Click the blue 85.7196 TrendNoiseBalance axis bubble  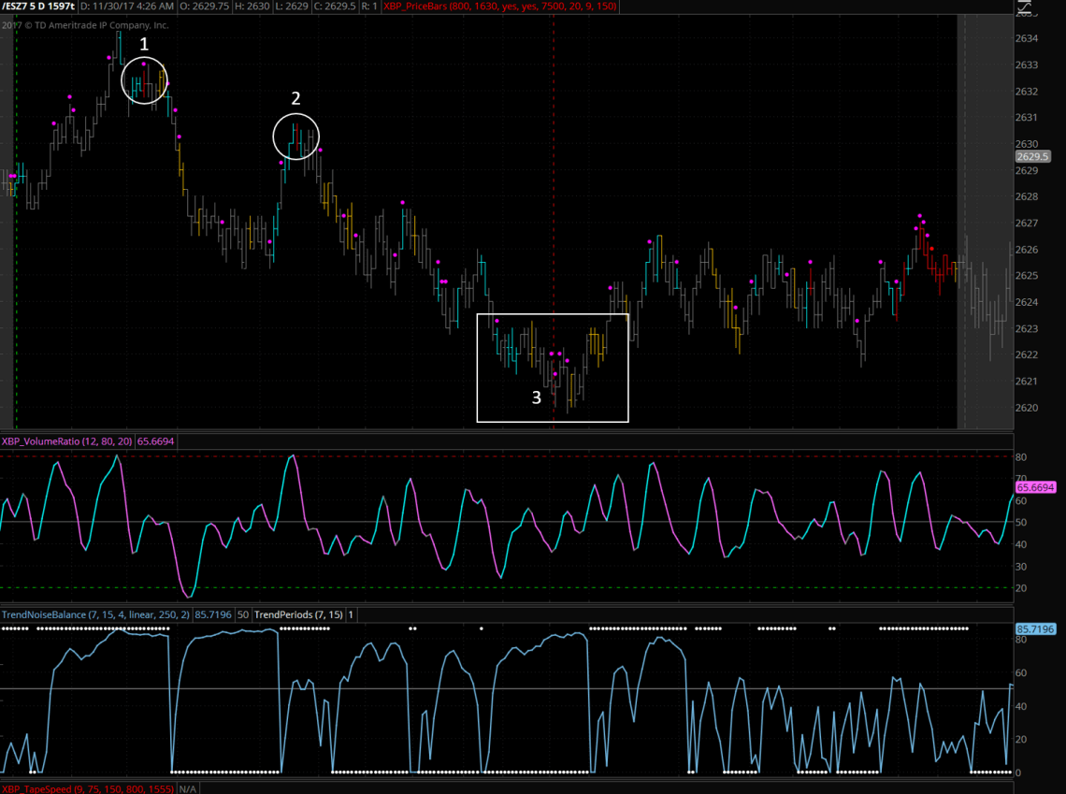coord(1034,629)
